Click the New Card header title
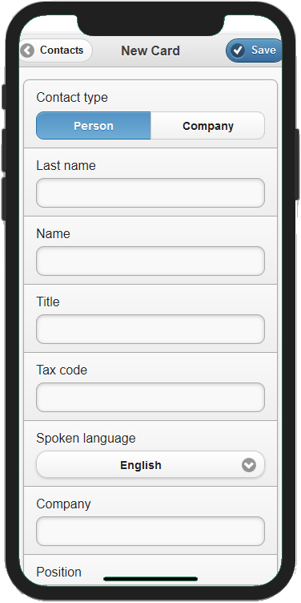 click(x=150, y=51)
